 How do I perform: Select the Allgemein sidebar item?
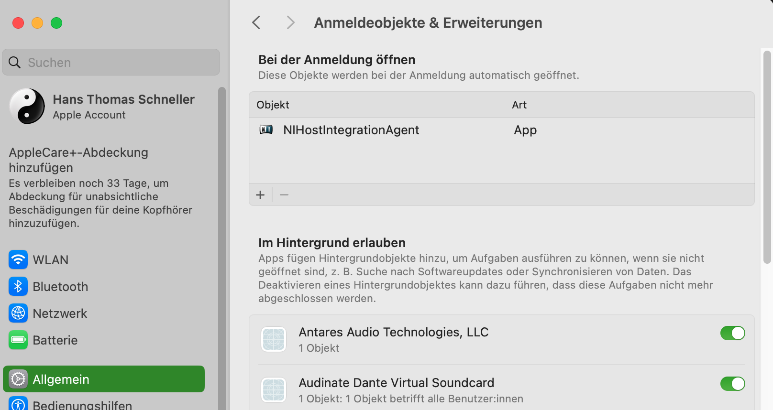104,379
